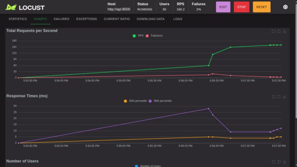297x167 pixels.
Task: Click the Total Requests per Second title
Action: click(32, 31)
